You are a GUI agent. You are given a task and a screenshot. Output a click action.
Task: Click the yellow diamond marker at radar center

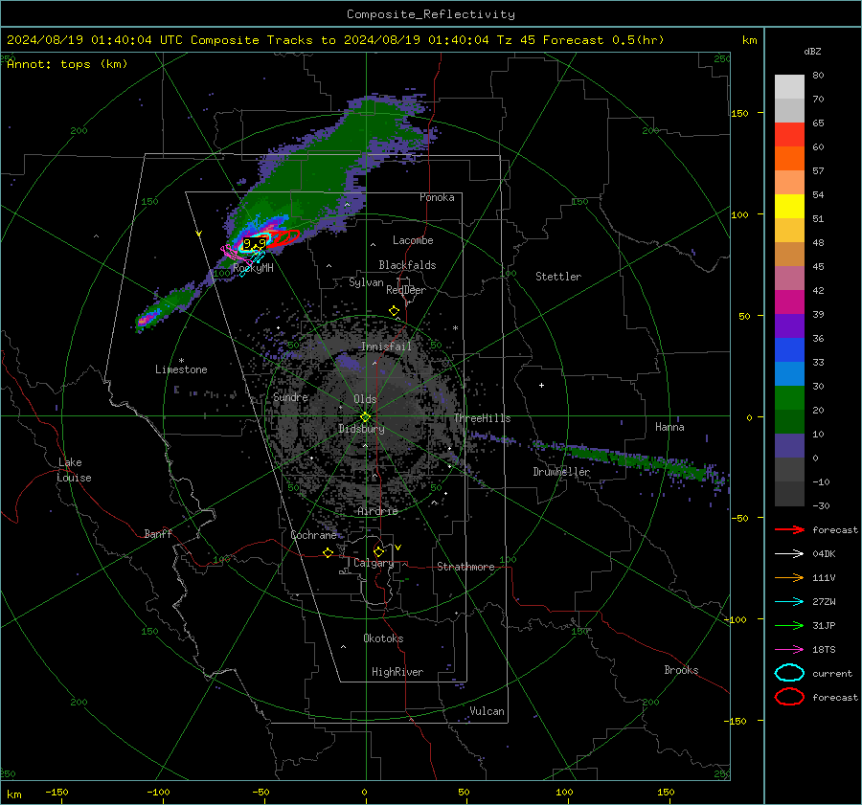coord(365,416)
